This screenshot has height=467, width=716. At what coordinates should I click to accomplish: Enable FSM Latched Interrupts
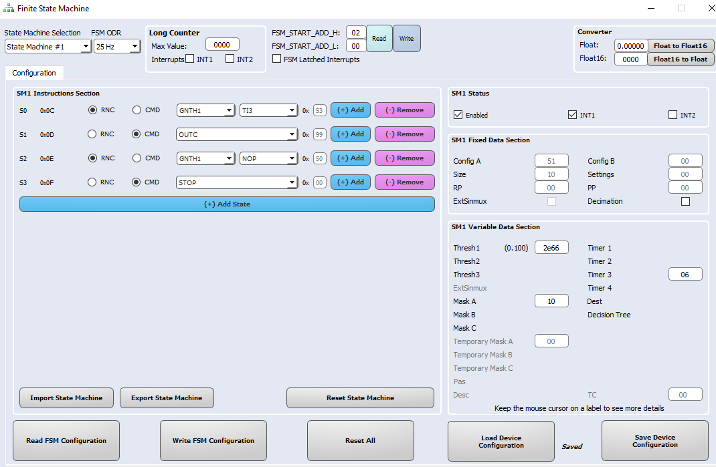click(276, 59)
